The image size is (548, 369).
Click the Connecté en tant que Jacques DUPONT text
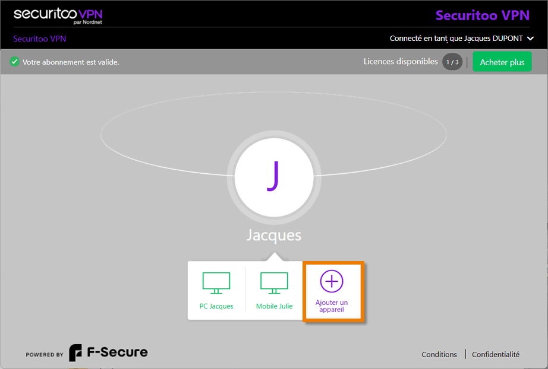(x=456, y=39)
